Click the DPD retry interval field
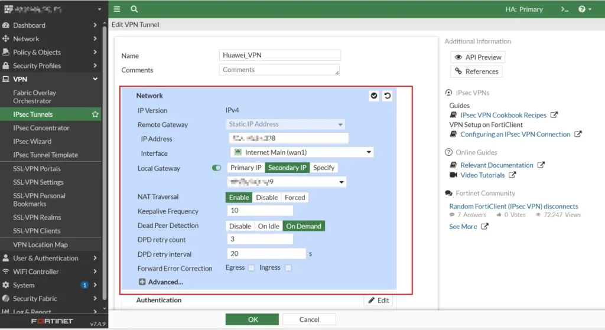The image size is (605, 330). point(266,254)
